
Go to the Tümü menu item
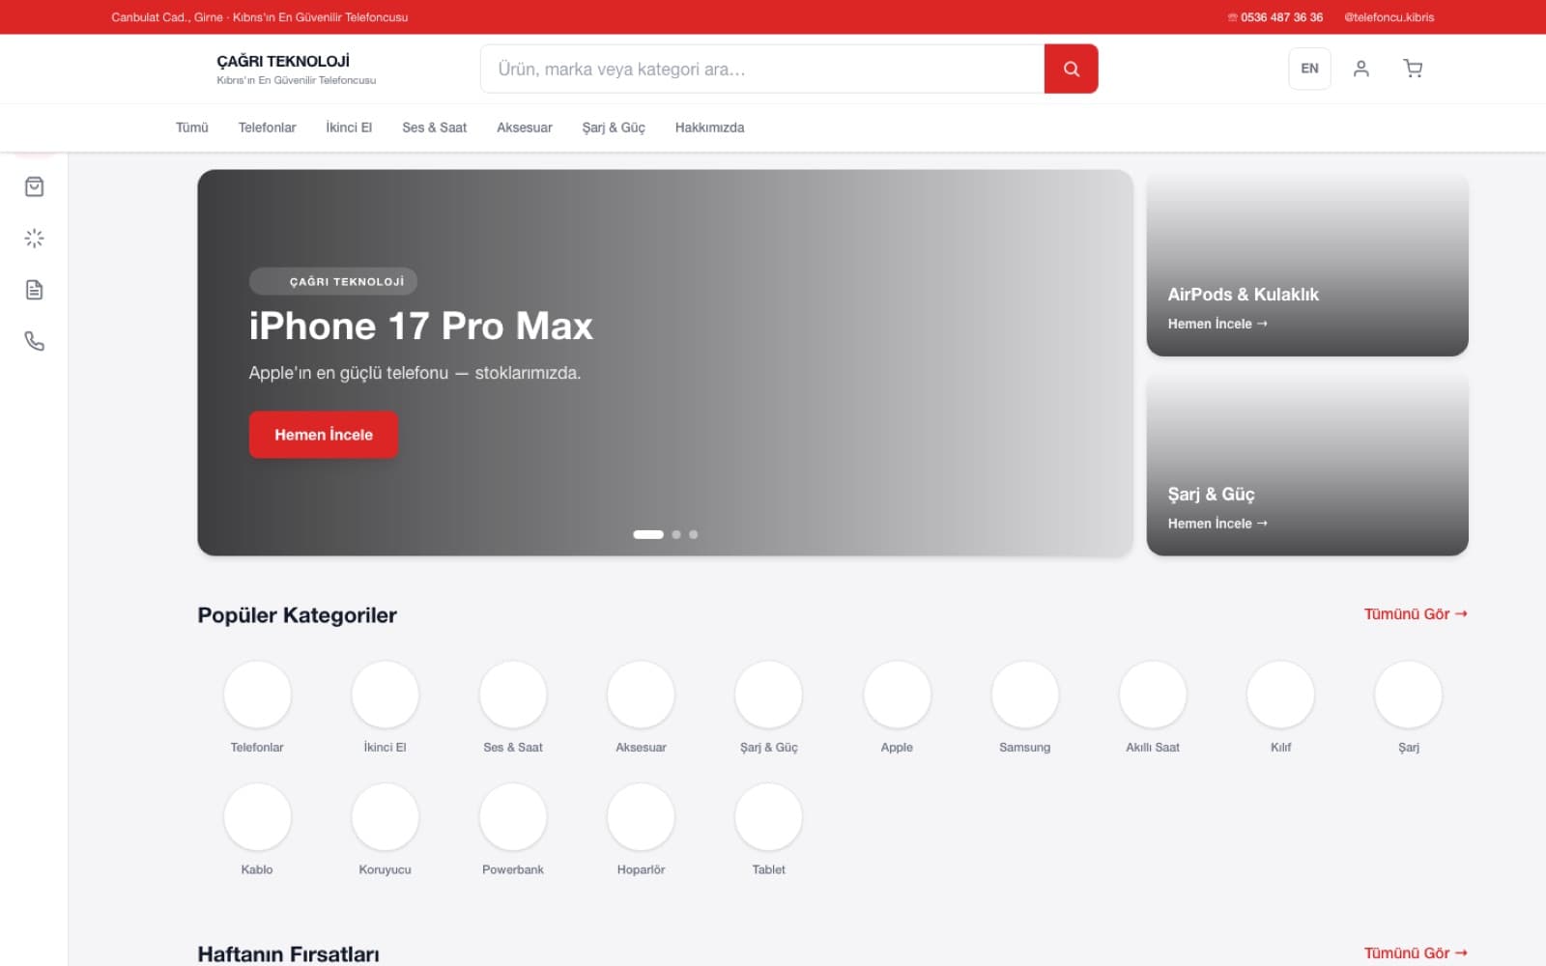coord(192,128)
